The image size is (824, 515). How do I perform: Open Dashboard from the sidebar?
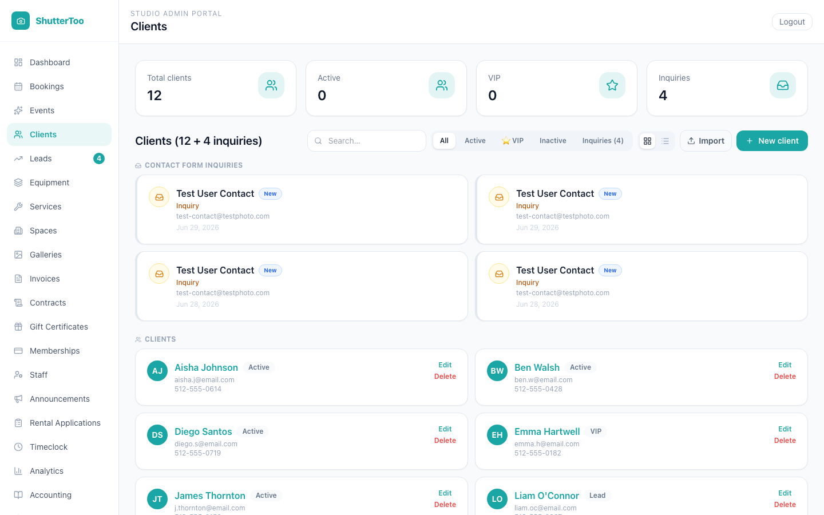coord(59,62)
